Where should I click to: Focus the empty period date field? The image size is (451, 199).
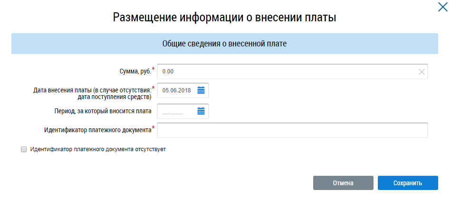coord(183,111)
